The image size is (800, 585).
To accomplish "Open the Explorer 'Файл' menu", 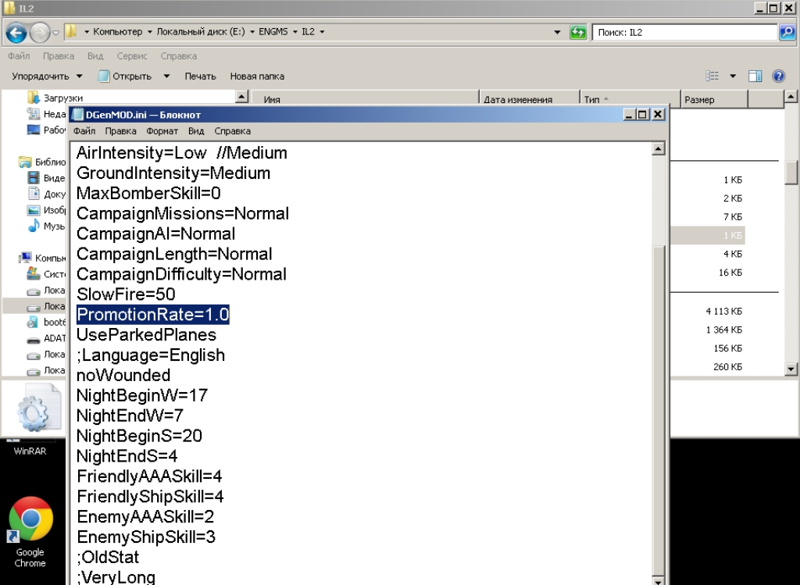I will (19, 56).
